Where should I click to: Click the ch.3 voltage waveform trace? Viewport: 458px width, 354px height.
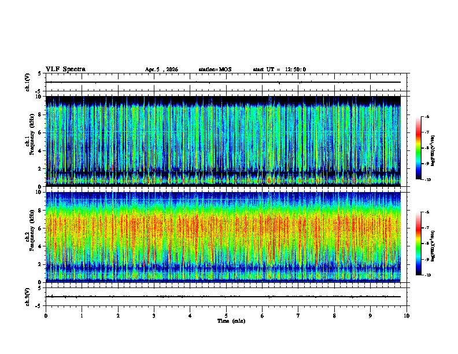click(x=223, y=297)
